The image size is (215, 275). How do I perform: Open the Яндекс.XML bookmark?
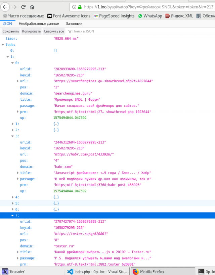click(179, 16)
